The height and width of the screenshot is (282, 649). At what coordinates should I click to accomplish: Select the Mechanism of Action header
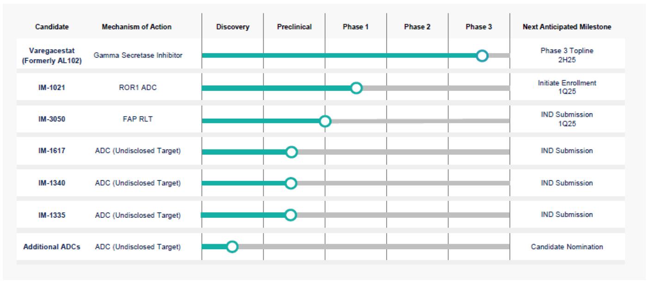point(136,27)
